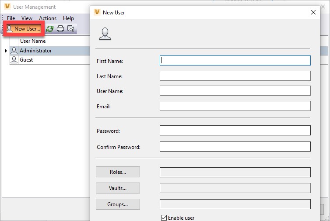
Task: Click the Print Preview icon
Action: tap(71, 28)
